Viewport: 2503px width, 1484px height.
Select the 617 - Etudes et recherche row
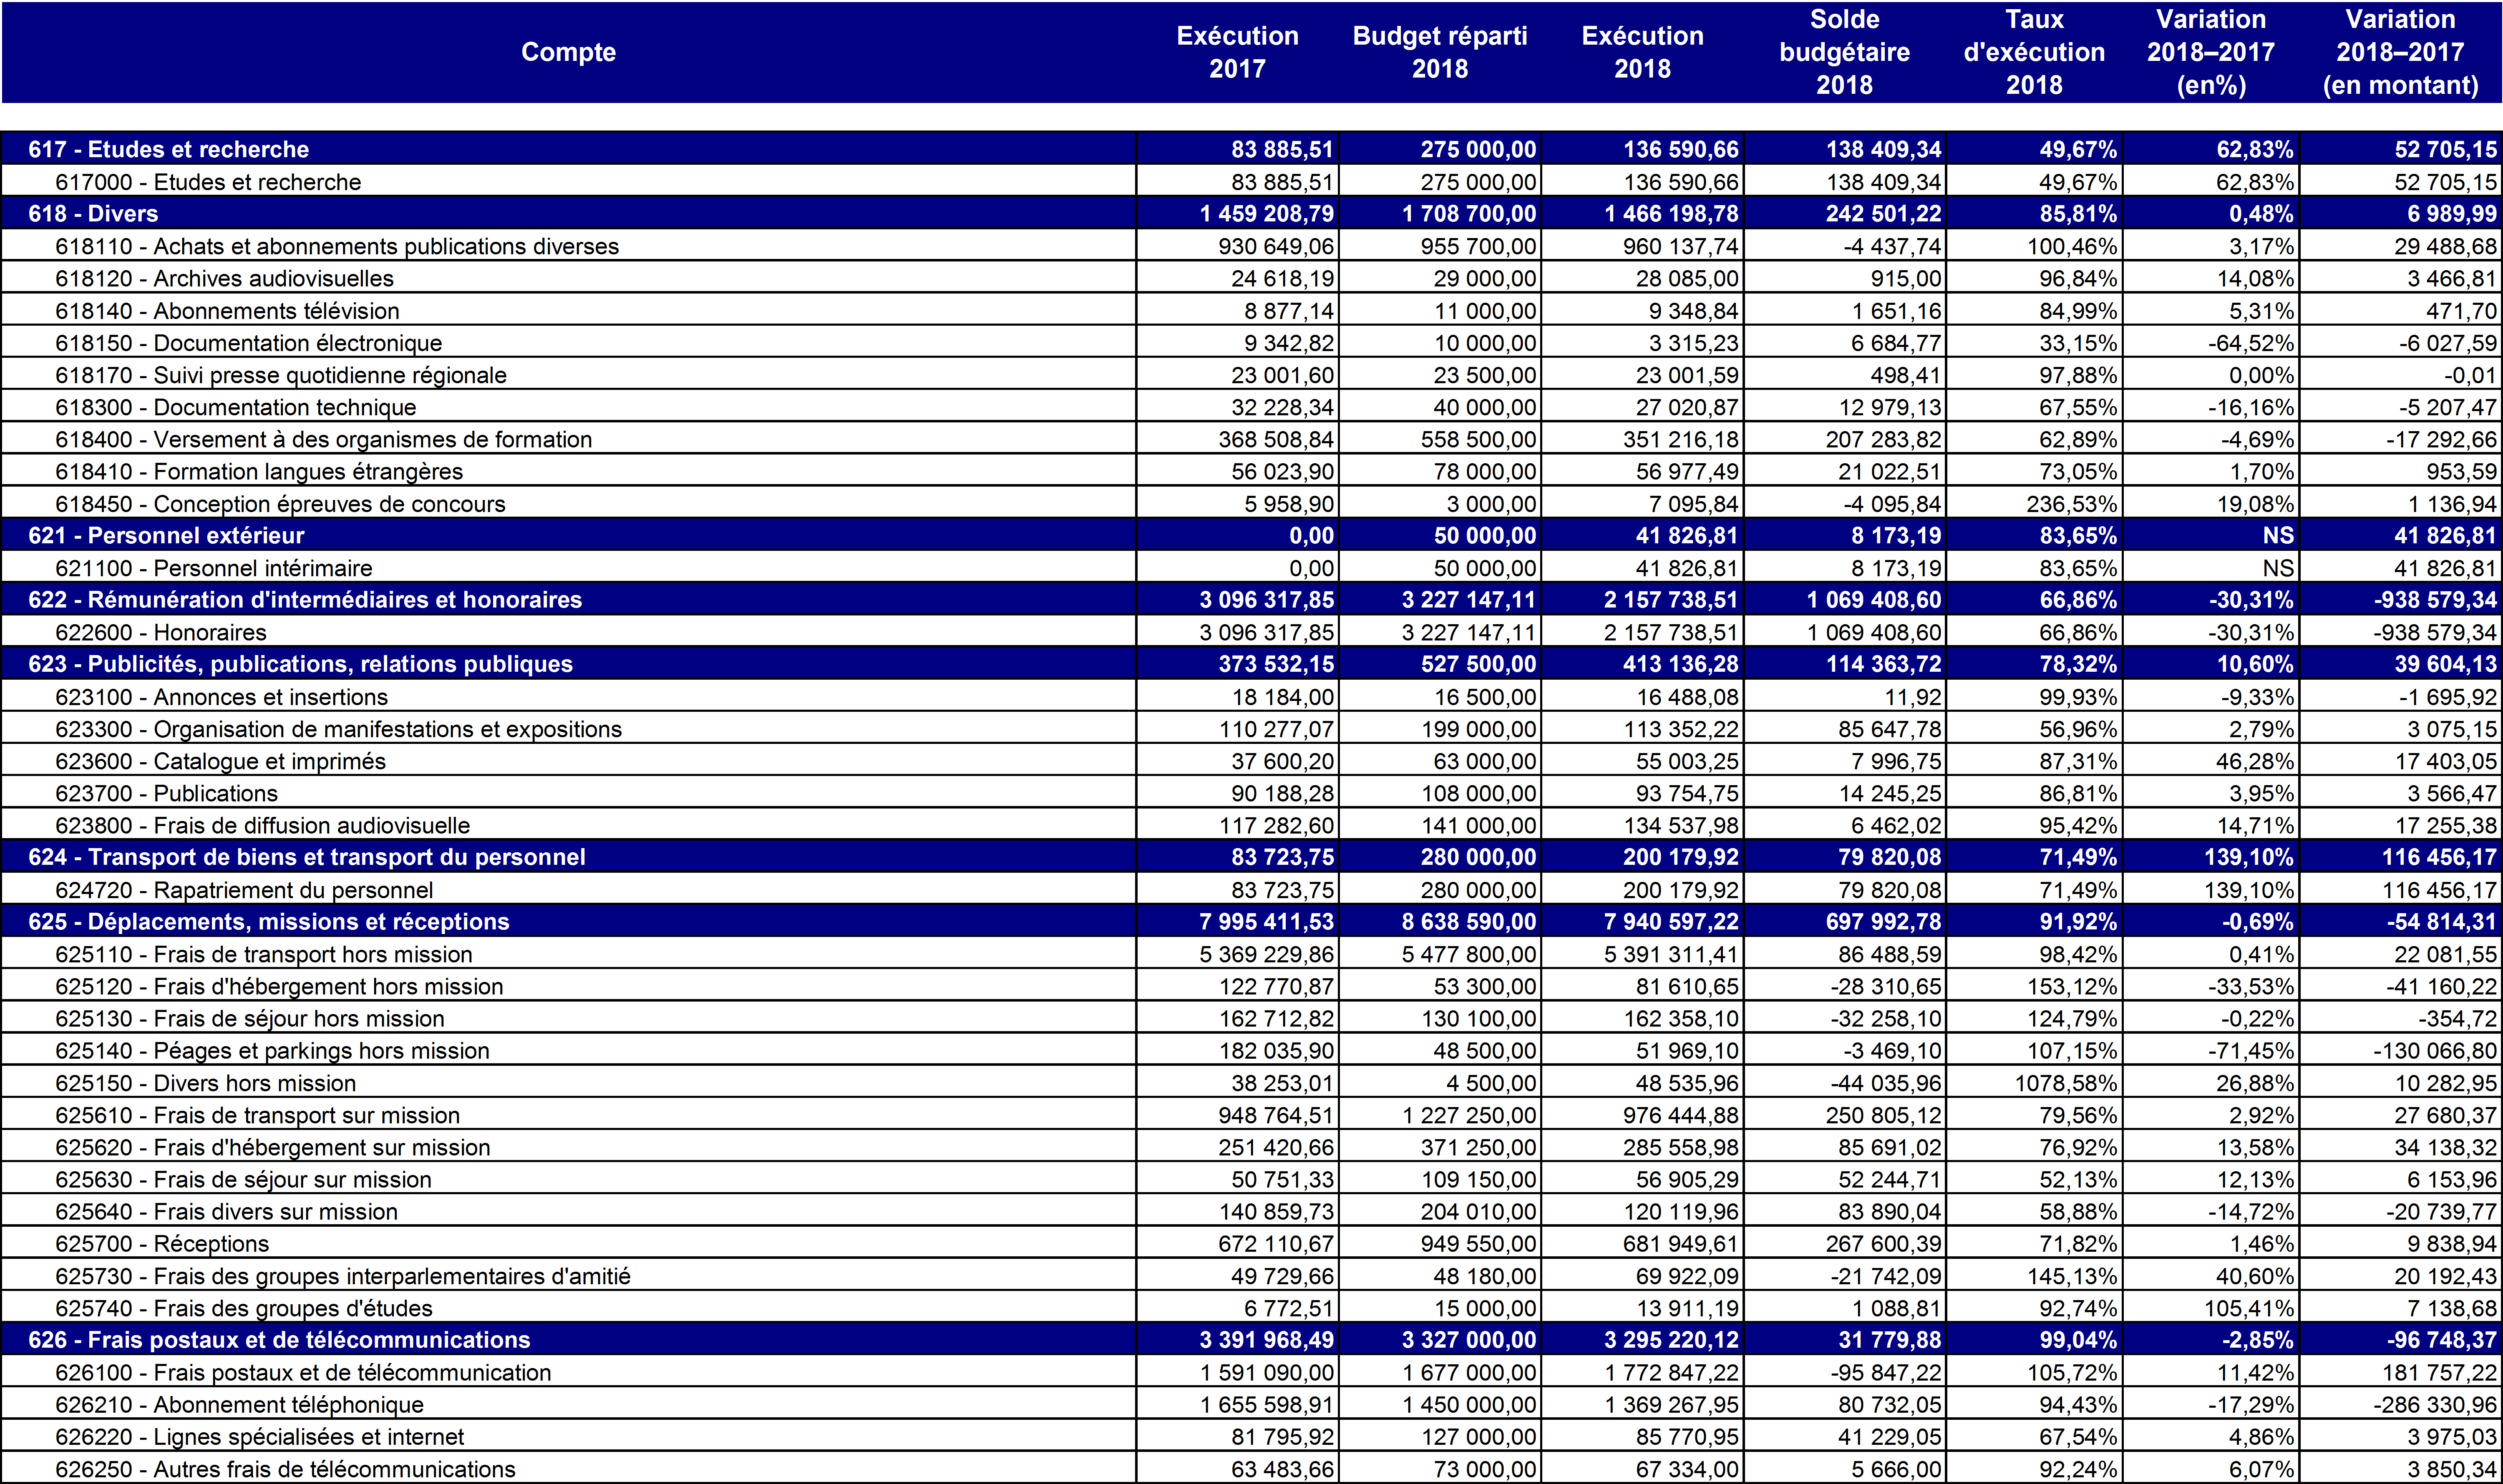coord(168,149)
